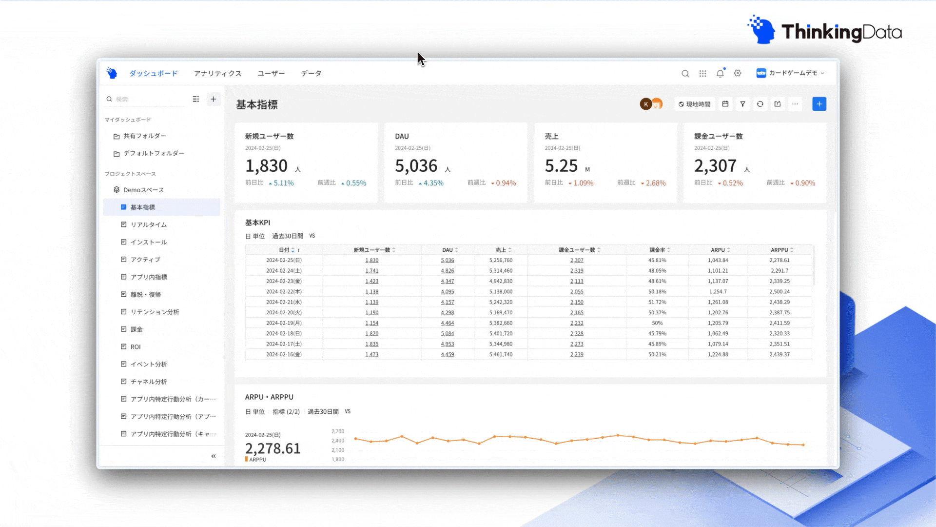Collapse the sidebar with double chevron
Screen dimensions: 936x527
pyautogui.click(x=213, y=456)
